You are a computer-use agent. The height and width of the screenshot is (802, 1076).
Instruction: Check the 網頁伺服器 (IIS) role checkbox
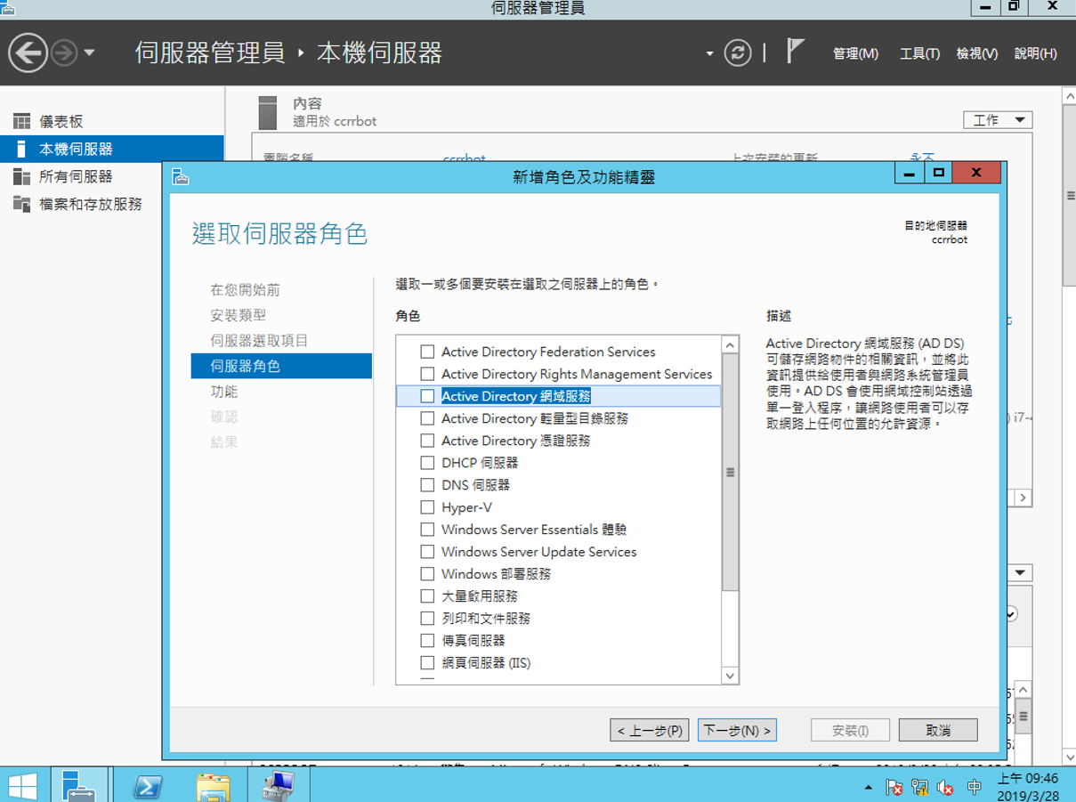click(x=427, y=663)
